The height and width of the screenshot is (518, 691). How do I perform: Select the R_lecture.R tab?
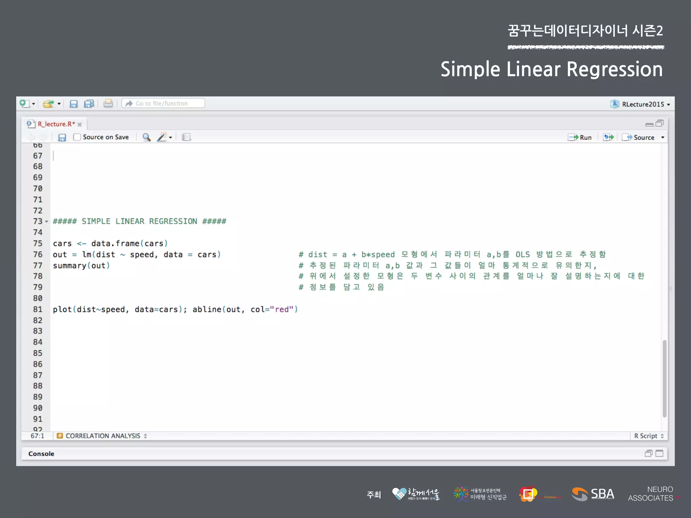click(x=56, y=124)
